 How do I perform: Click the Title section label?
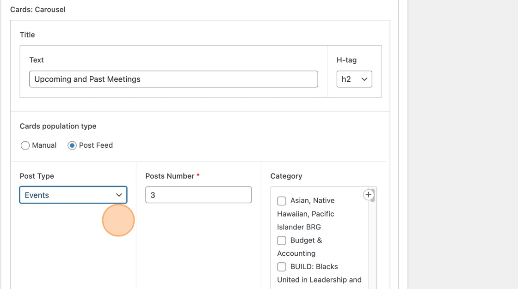pos(27,35)
